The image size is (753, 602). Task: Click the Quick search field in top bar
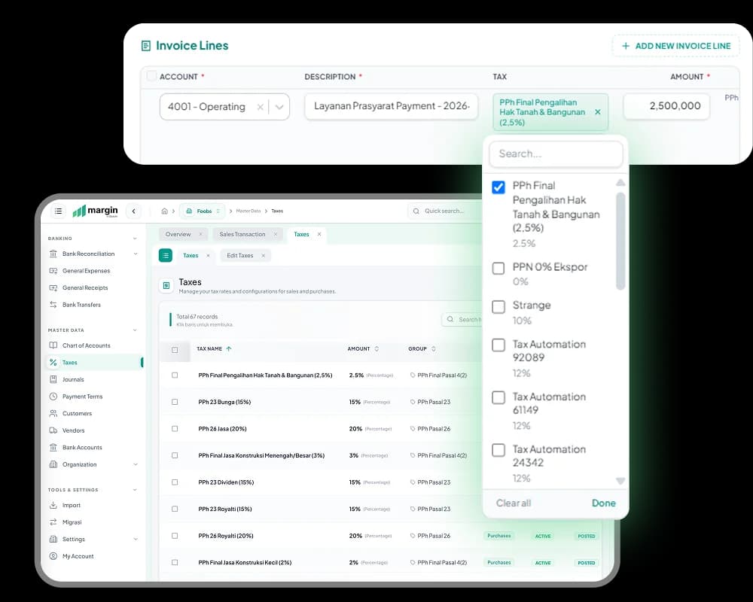coord(445,211)
